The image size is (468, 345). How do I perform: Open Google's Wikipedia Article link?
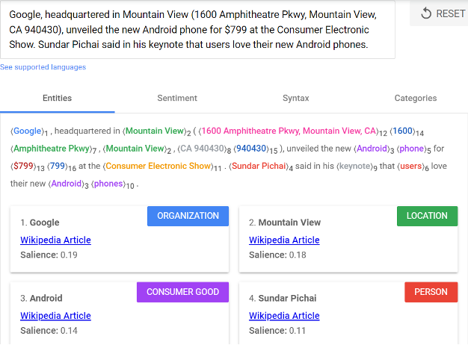coord(55,240)
